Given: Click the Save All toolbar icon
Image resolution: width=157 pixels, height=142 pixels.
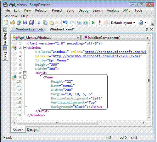Looking at the screenshot, I should pos(31,23).
